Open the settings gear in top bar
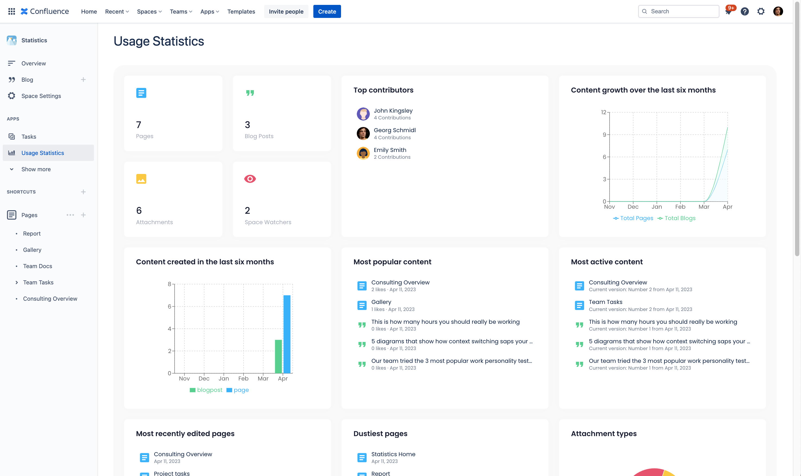The image size is (801, 476). (761, 12)
